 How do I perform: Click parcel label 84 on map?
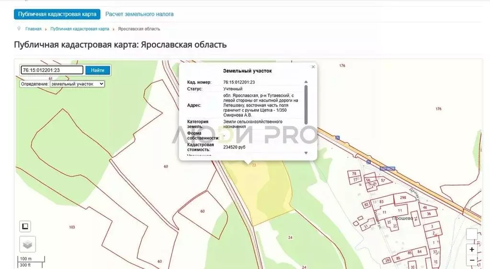pyautogui.click(x=420, y=251)
